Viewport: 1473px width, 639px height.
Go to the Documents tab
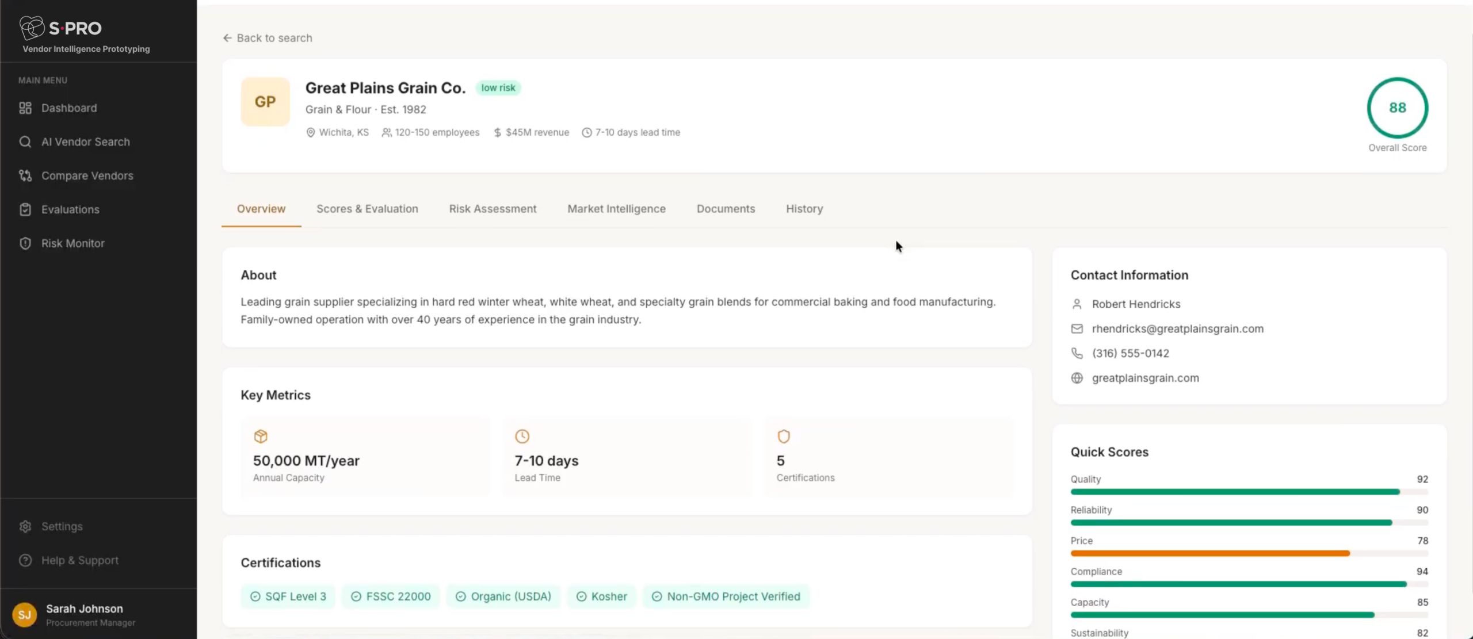pyautogui.click(x=726, y=209)
